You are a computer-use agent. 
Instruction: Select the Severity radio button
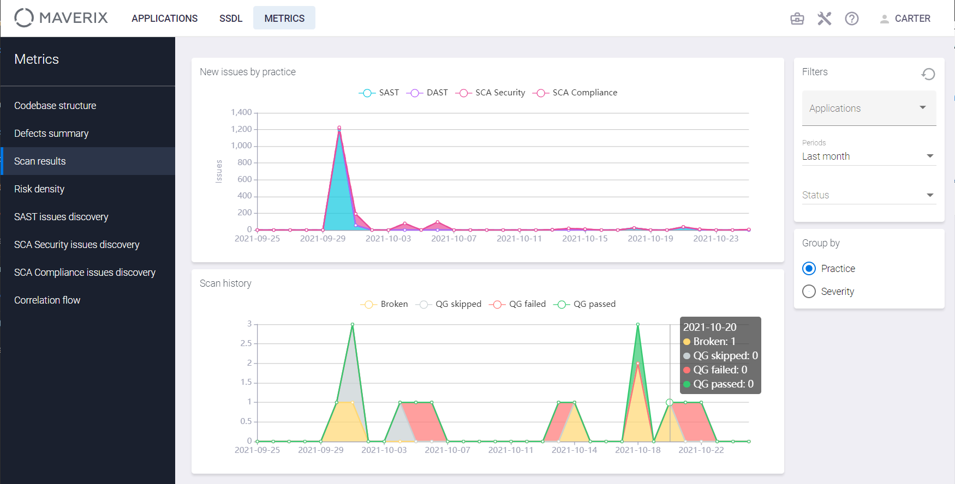[x=809, y=292]
